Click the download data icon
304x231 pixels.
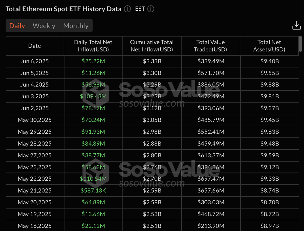[296, 25]
